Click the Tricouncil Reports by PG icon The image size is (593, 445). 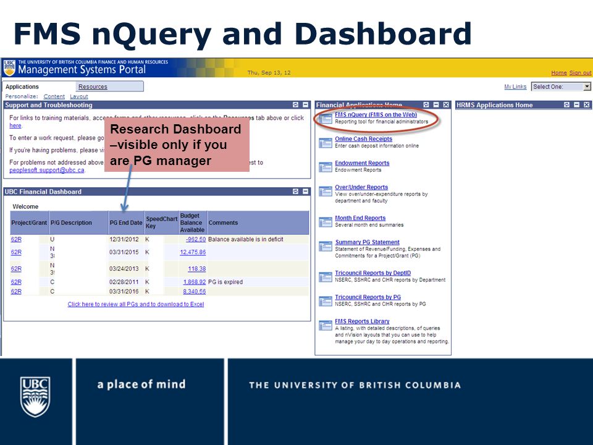pyautogui.click(x=326, y=301)
